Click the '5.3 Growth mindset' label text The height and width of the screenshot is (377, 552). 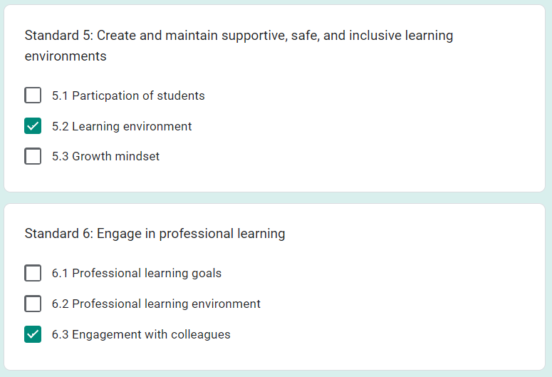pyautogui.click(x=105, y=156)
